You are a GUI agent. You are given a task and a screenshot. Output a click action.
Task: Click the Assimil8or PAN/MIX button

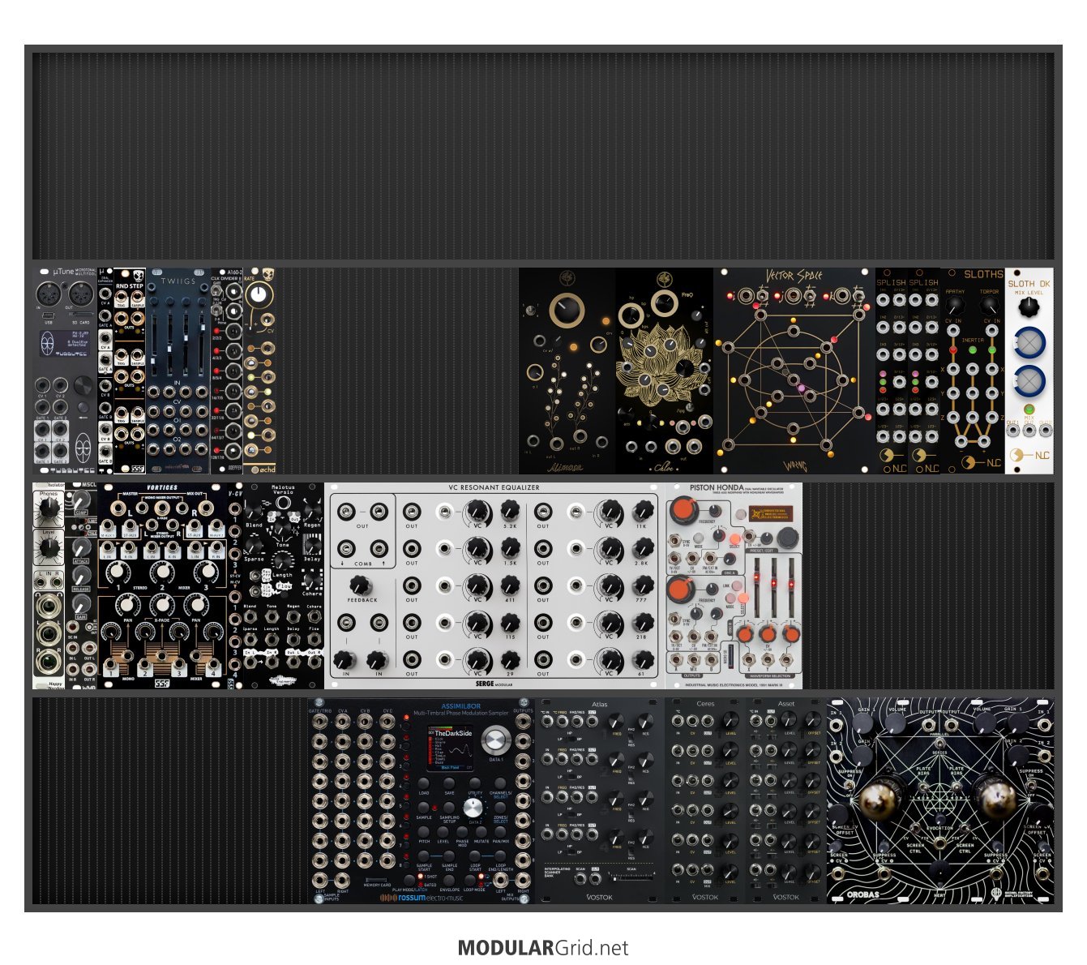pos(500,831)
